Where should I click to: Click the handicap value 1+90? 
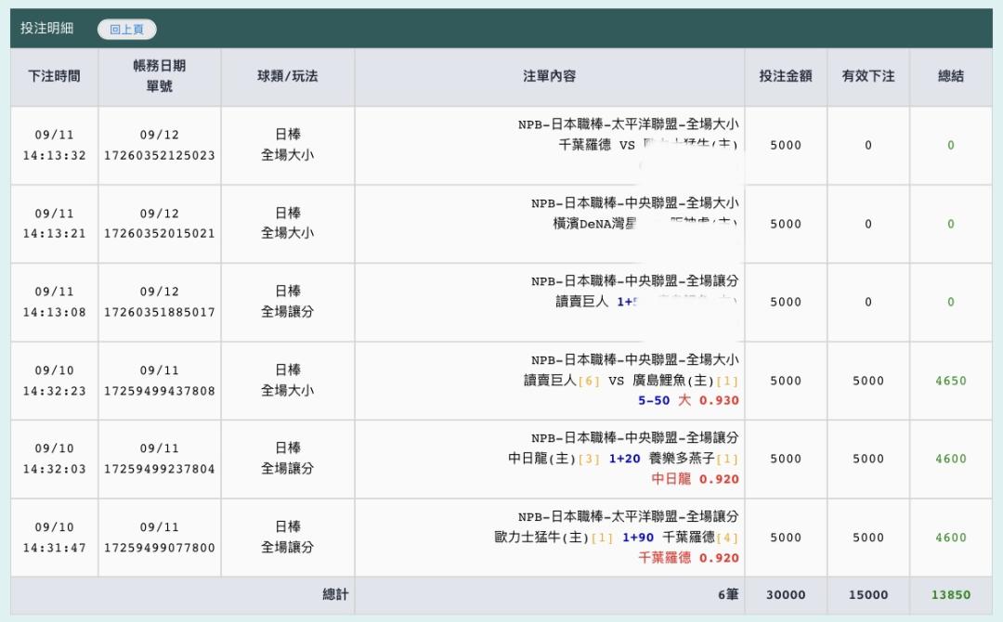tap(638, 538)
